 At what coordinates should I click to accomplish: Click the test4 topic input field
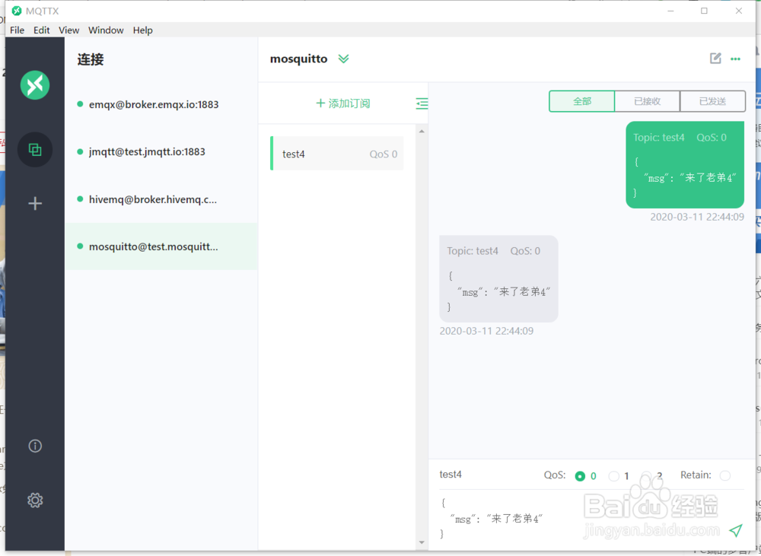click(486, 475)
